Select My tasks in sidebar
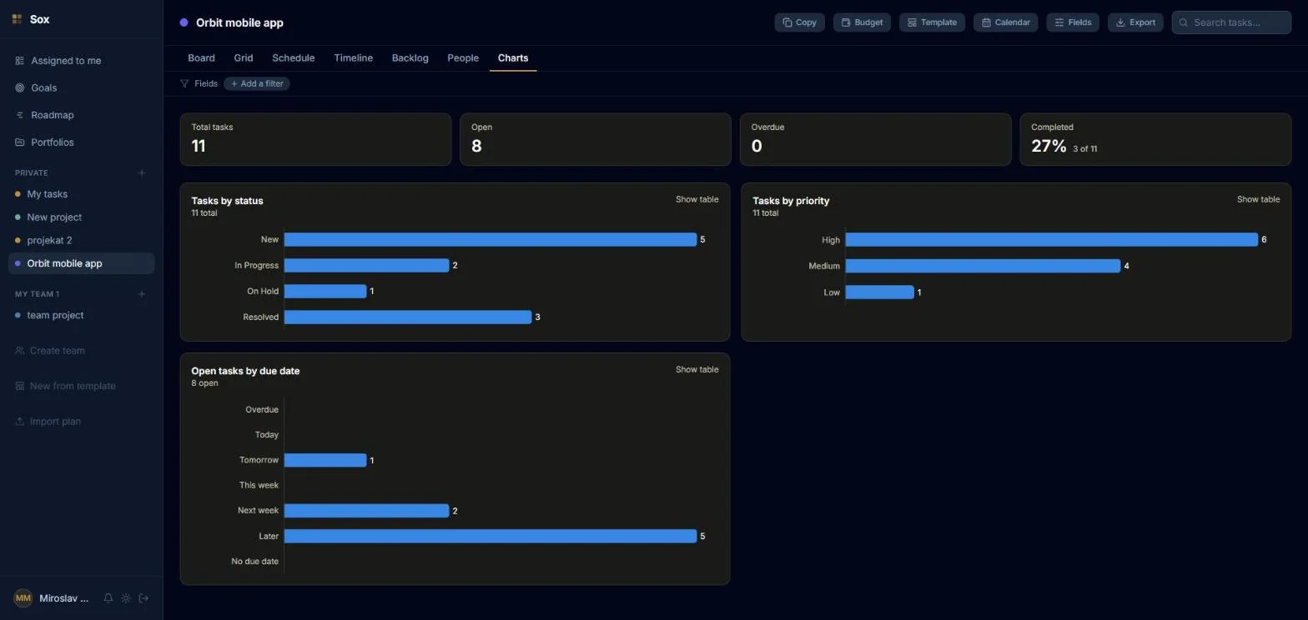 [x=82, y=194]
